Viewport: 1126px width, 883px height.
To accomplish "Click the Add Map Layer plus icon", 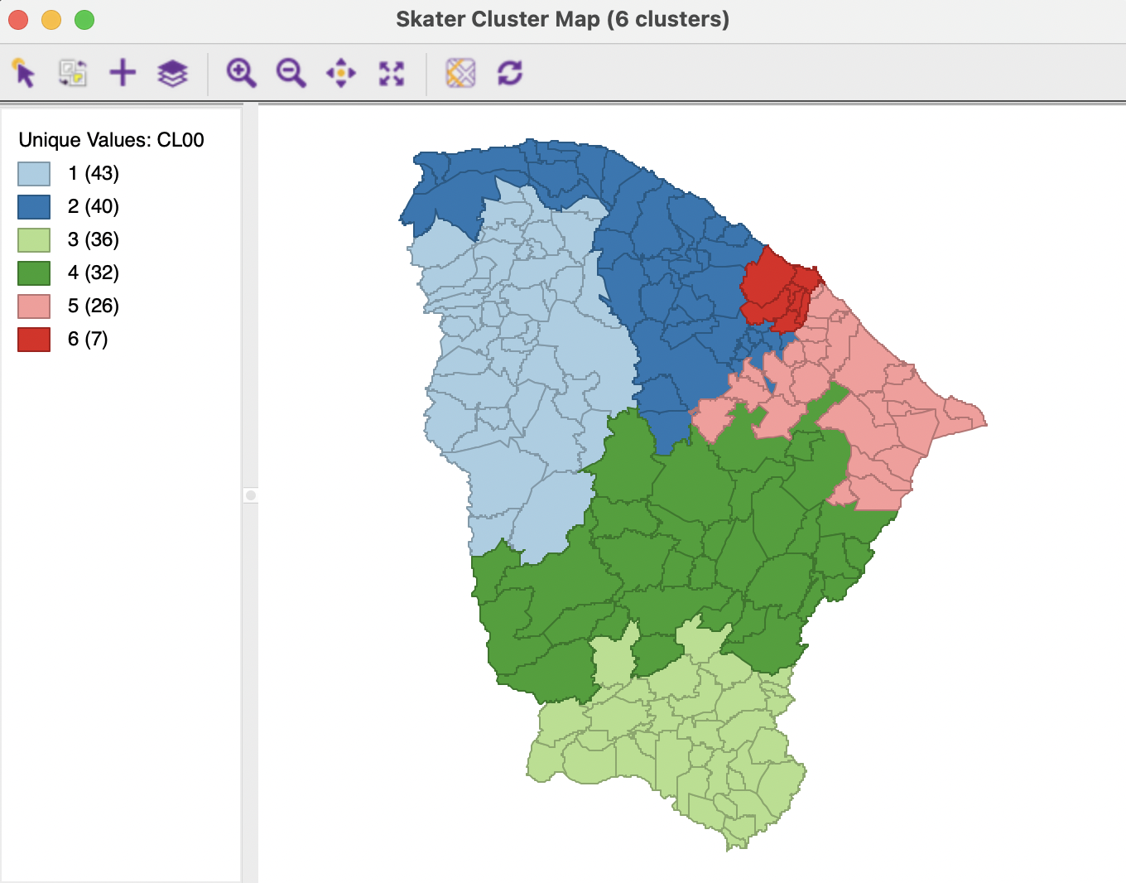I will click(x=123, y=73).
